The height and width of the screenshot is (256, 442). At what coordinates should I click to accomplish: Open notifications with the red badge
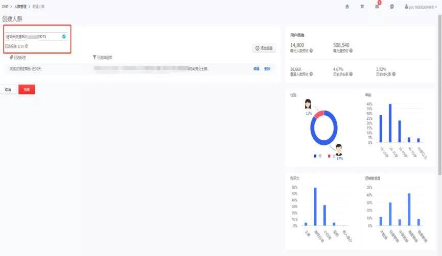(378, 6)
